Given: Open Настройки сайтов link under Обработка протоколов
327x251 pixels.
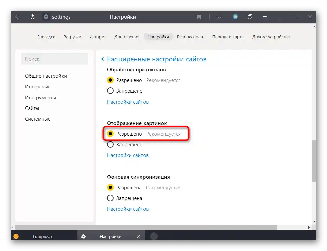Looking at the screenshot, I should 128,102.
